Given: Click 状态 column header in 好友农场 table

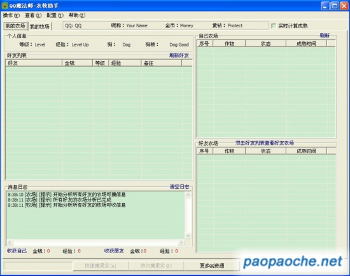Looking at the screenshot, I should [265, 151].
